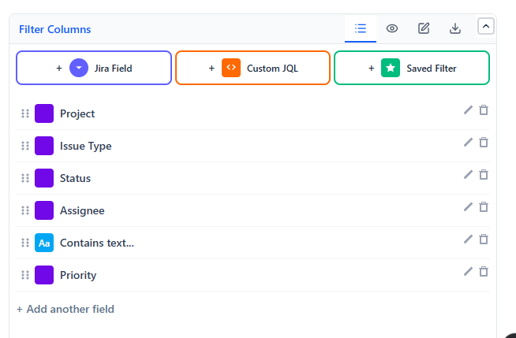Image resolution: width=516 pixels, height=338 pixels.
Task: Delete the Contains text field
Action: click(484, 240)
